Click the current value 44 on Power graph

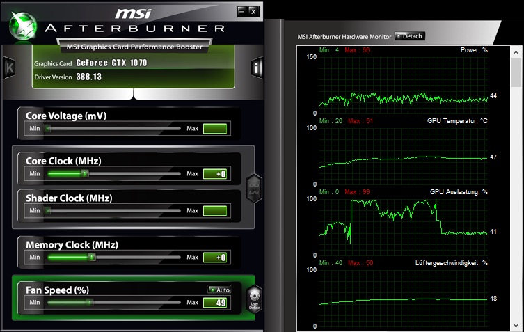tap(493, 96)
